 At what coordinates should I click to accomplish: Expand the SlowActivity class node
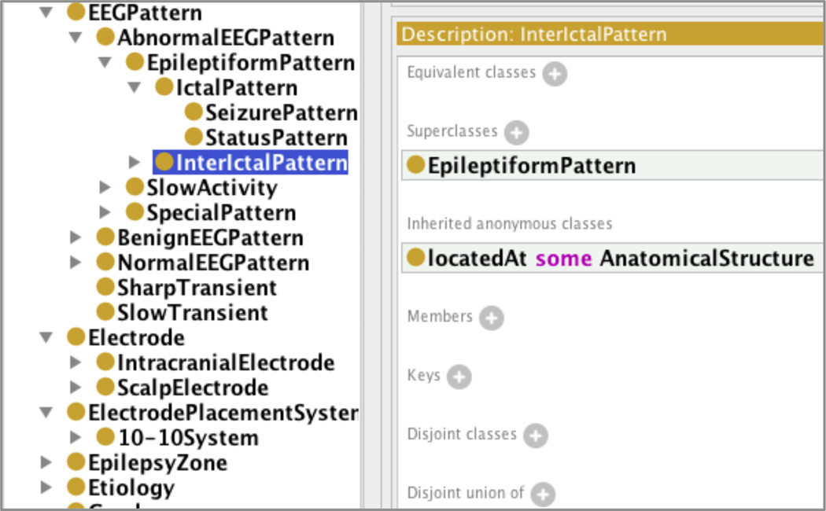point(105,187)
